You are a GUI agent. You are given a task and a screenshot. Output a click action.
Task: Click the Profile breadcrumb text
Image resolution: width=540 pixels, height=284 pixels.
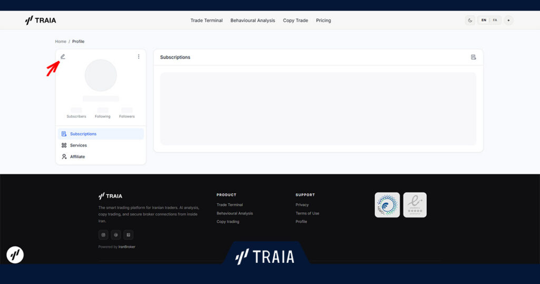pyautogui.click(x=78, y=41)
